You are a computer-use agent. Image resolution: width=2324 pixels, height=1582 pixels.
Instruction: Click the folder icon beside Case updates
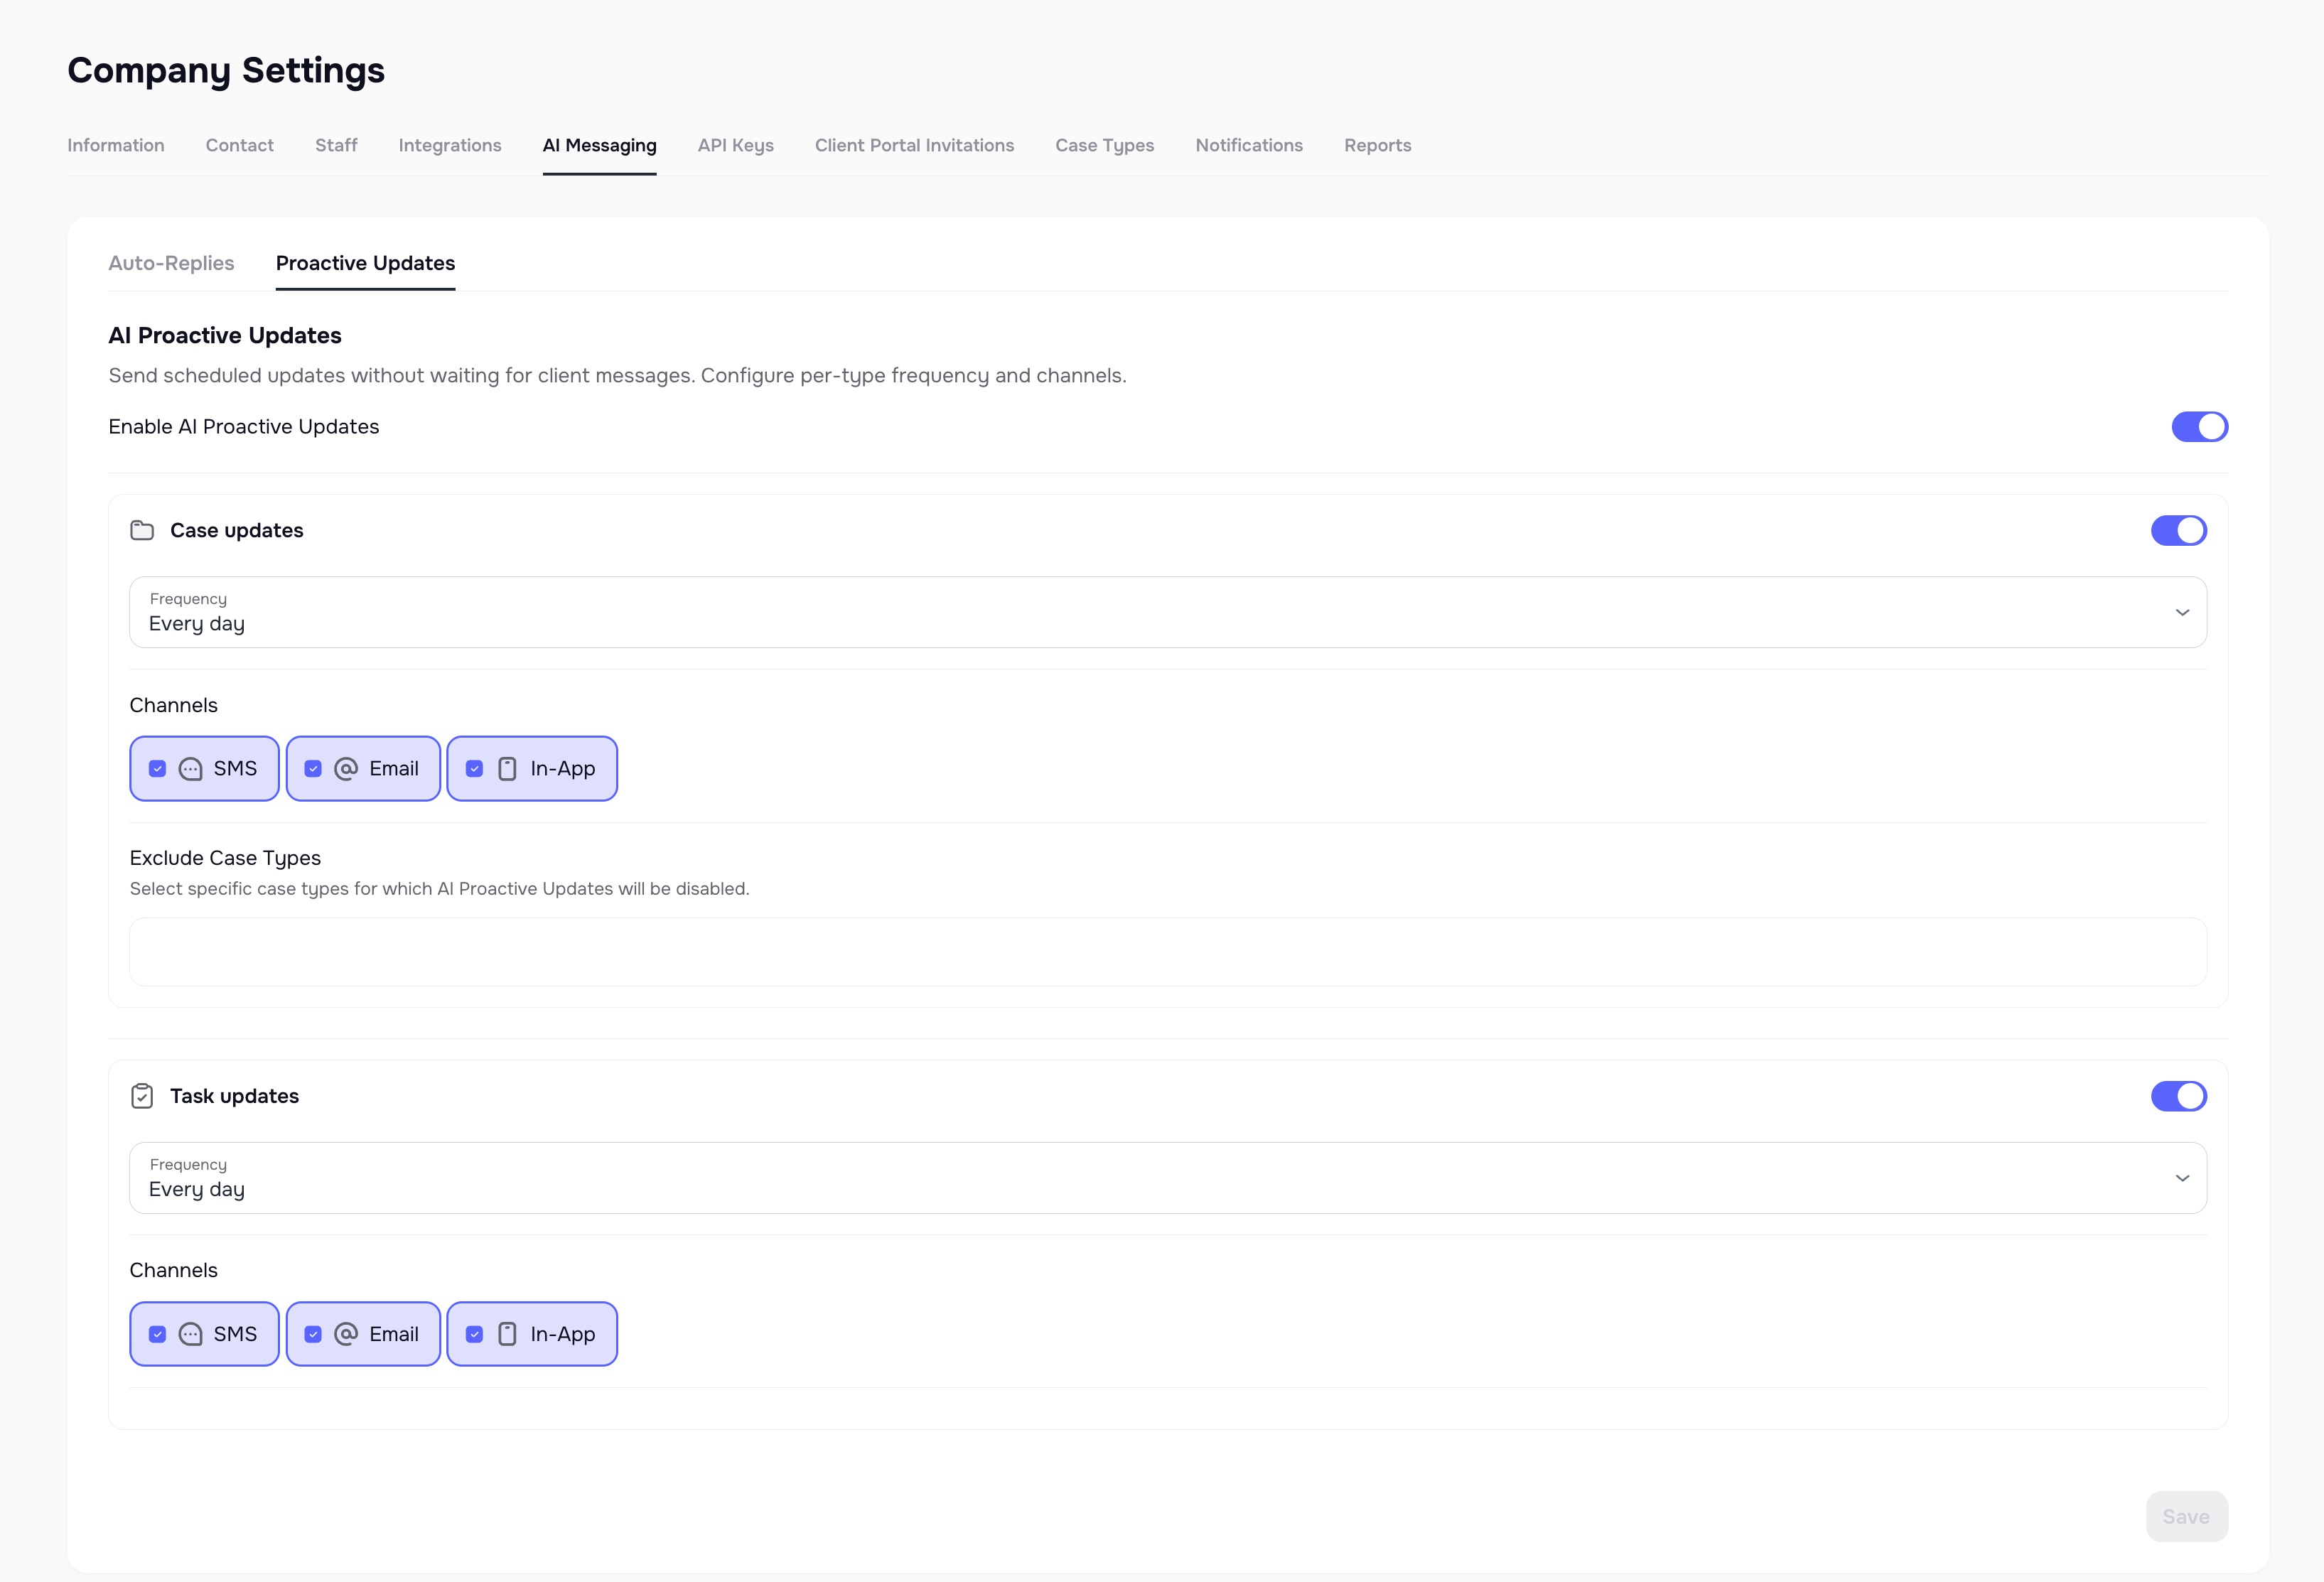click(x=142, y=531)
